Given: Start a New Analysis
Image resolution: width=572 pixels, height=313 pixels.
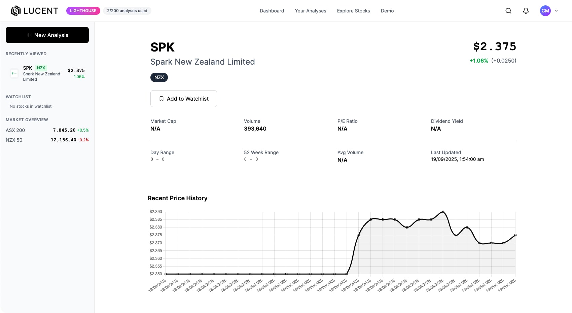Looking at the screenshot, I should [x=47, y=35].
